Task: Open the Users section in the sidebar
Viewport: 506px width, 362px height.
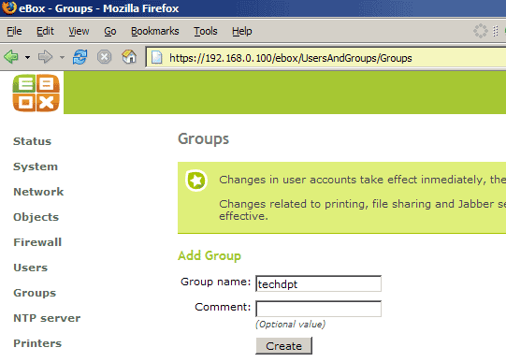Action: coord(30,268)
